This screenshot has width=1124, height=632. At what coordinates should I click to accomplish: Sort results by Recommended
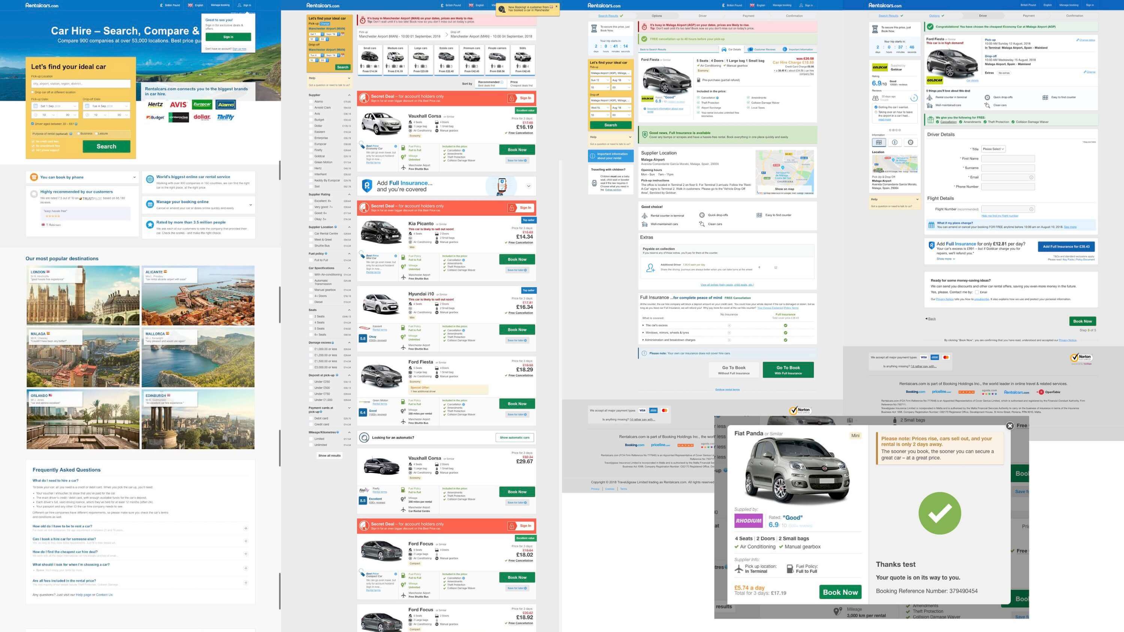(491, 83)
